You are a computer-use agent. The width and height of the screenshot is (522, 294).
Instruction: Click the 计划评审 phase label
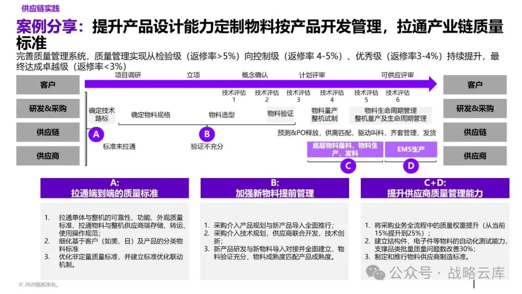coord(312,75)
